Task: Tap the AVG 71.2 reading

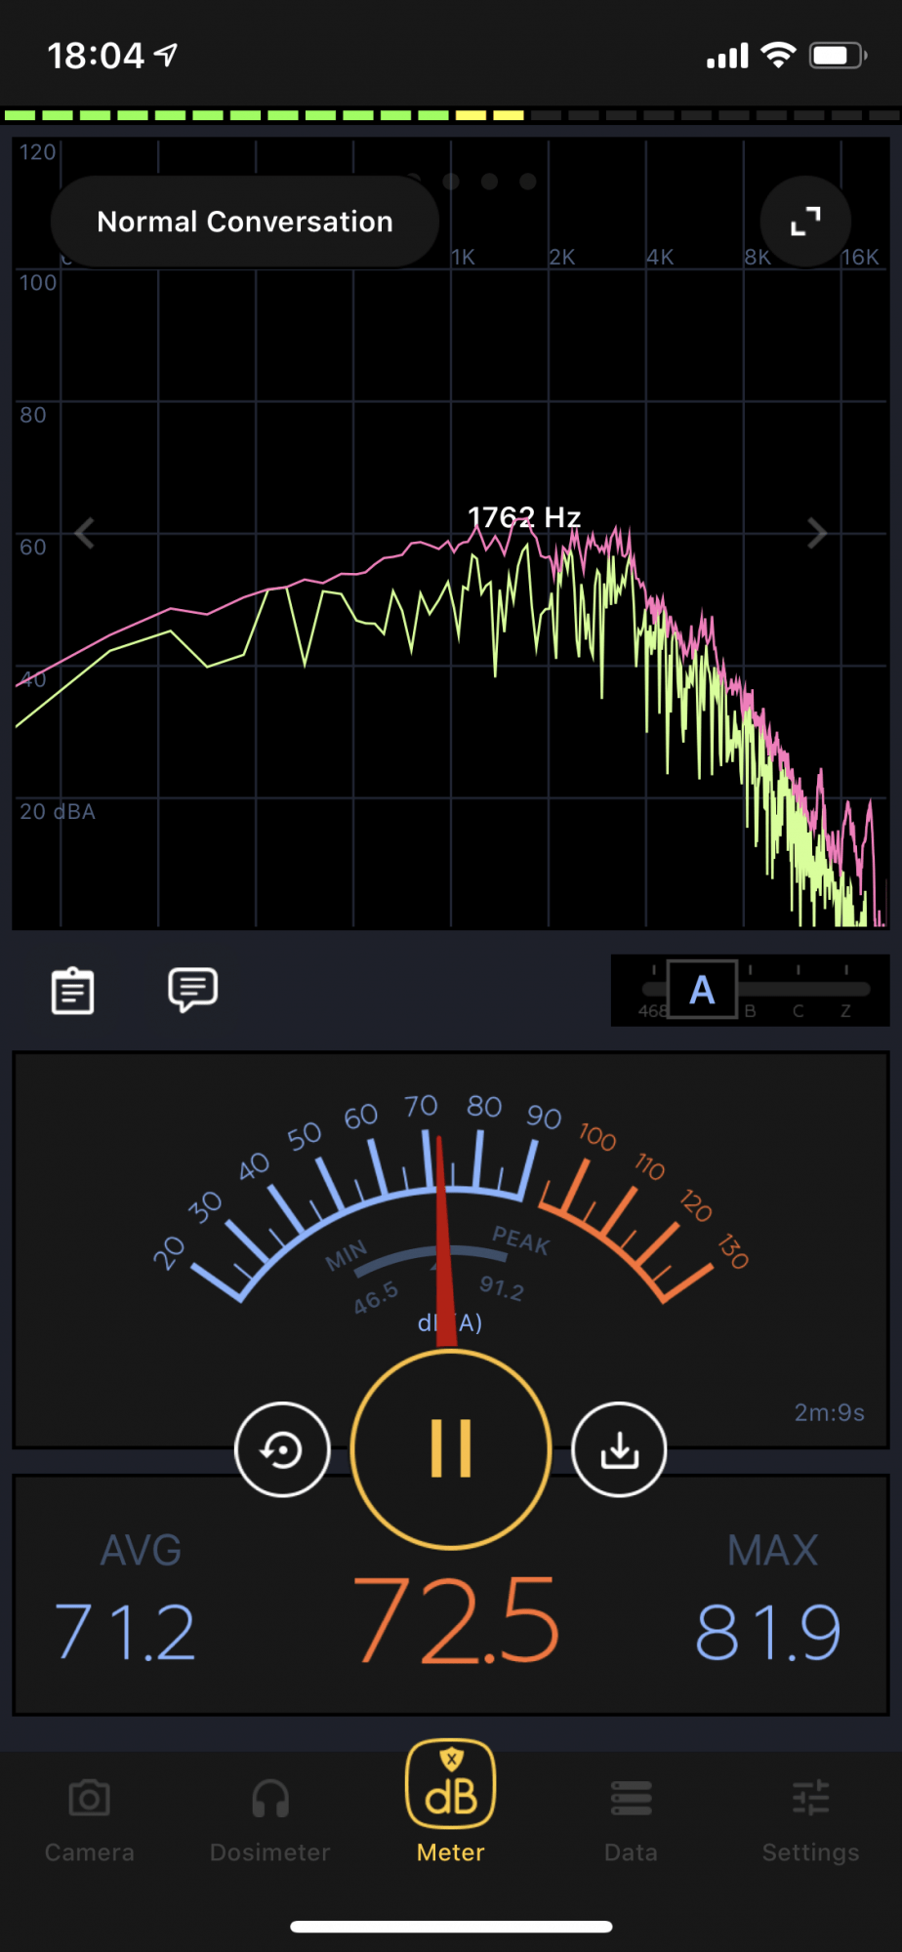Action: pos(127,1598)
